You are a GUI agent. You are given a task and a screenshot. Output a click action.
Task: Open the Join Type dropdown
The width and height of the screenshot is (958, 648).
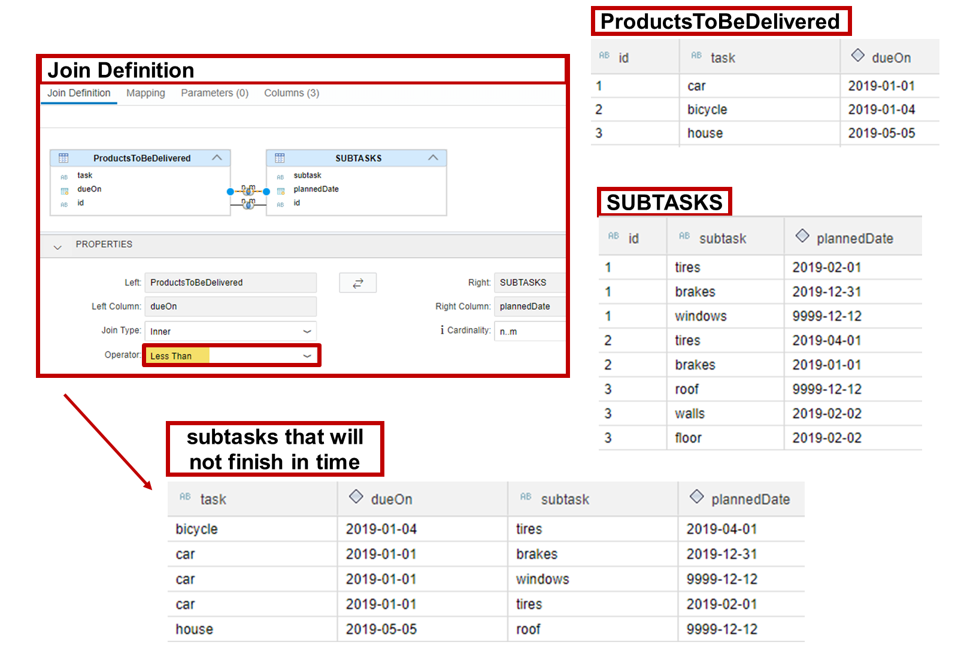307,331
